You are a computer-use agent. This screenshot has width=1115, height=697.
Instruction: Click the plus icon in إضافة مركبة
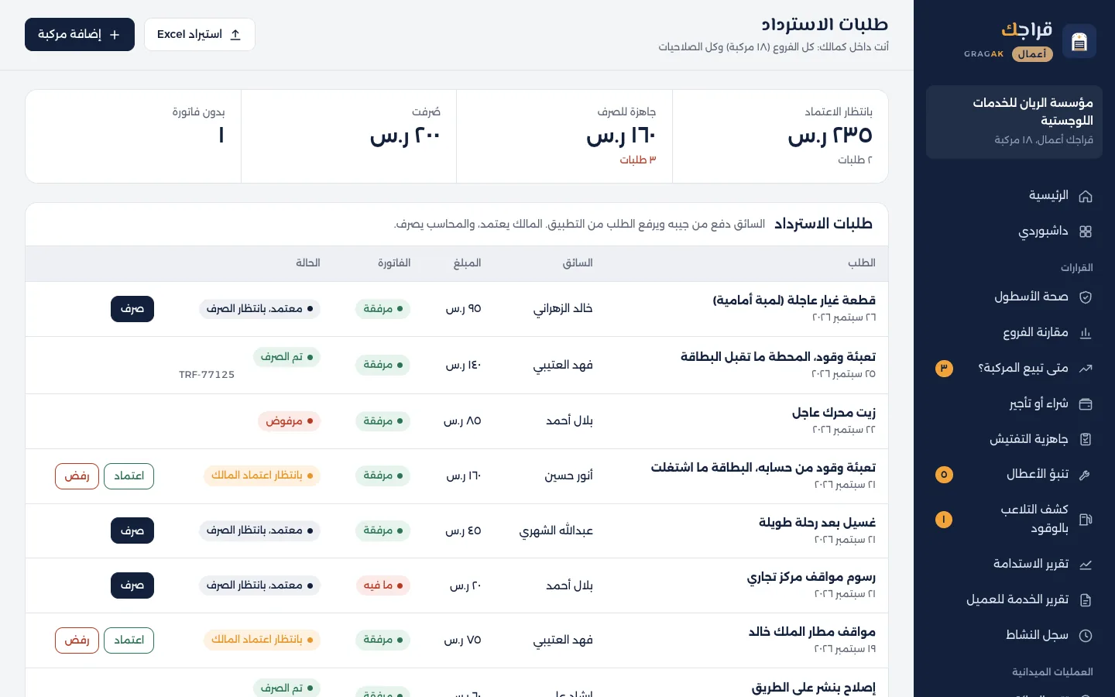coord(115,35)
